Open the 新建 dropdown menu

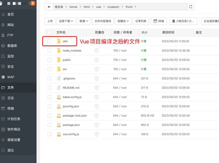(x=84, y=21)
